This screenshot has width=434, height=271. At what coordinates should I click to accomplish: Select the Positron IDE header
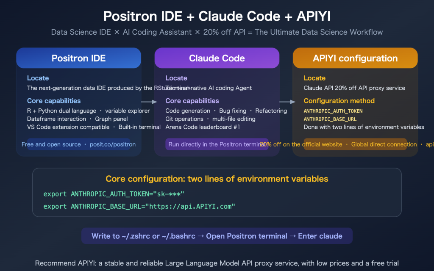78,58
